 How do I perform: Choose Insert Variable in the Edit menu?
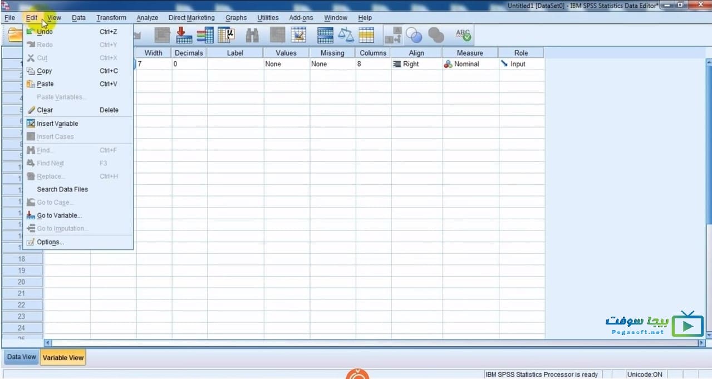[x=78, y=124]
